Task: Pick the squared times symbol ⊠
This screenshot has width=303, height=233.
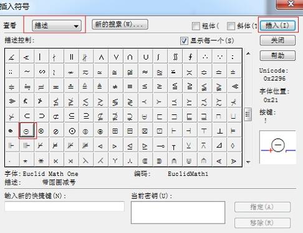Action: [145, 130]
